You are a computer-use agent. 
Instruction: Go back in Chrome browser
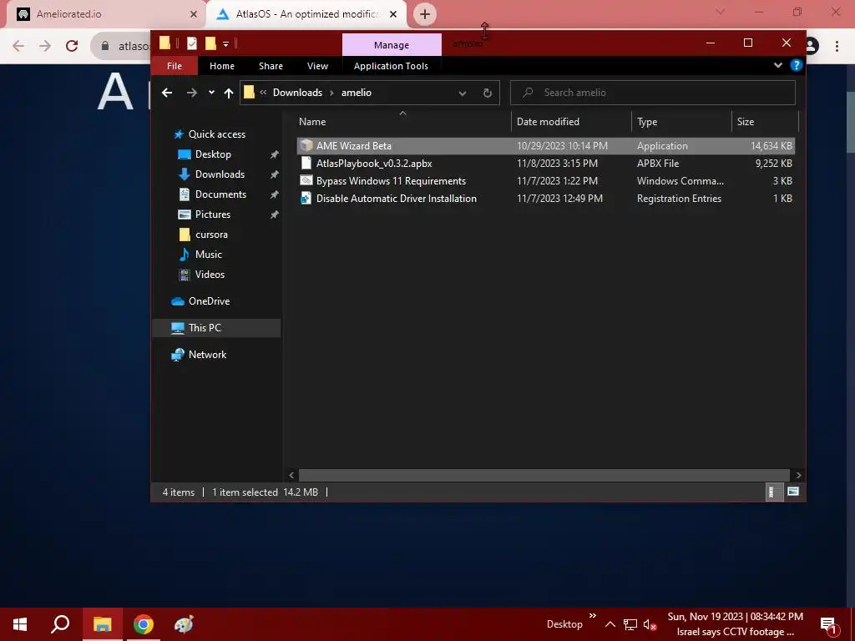point(18,46)
